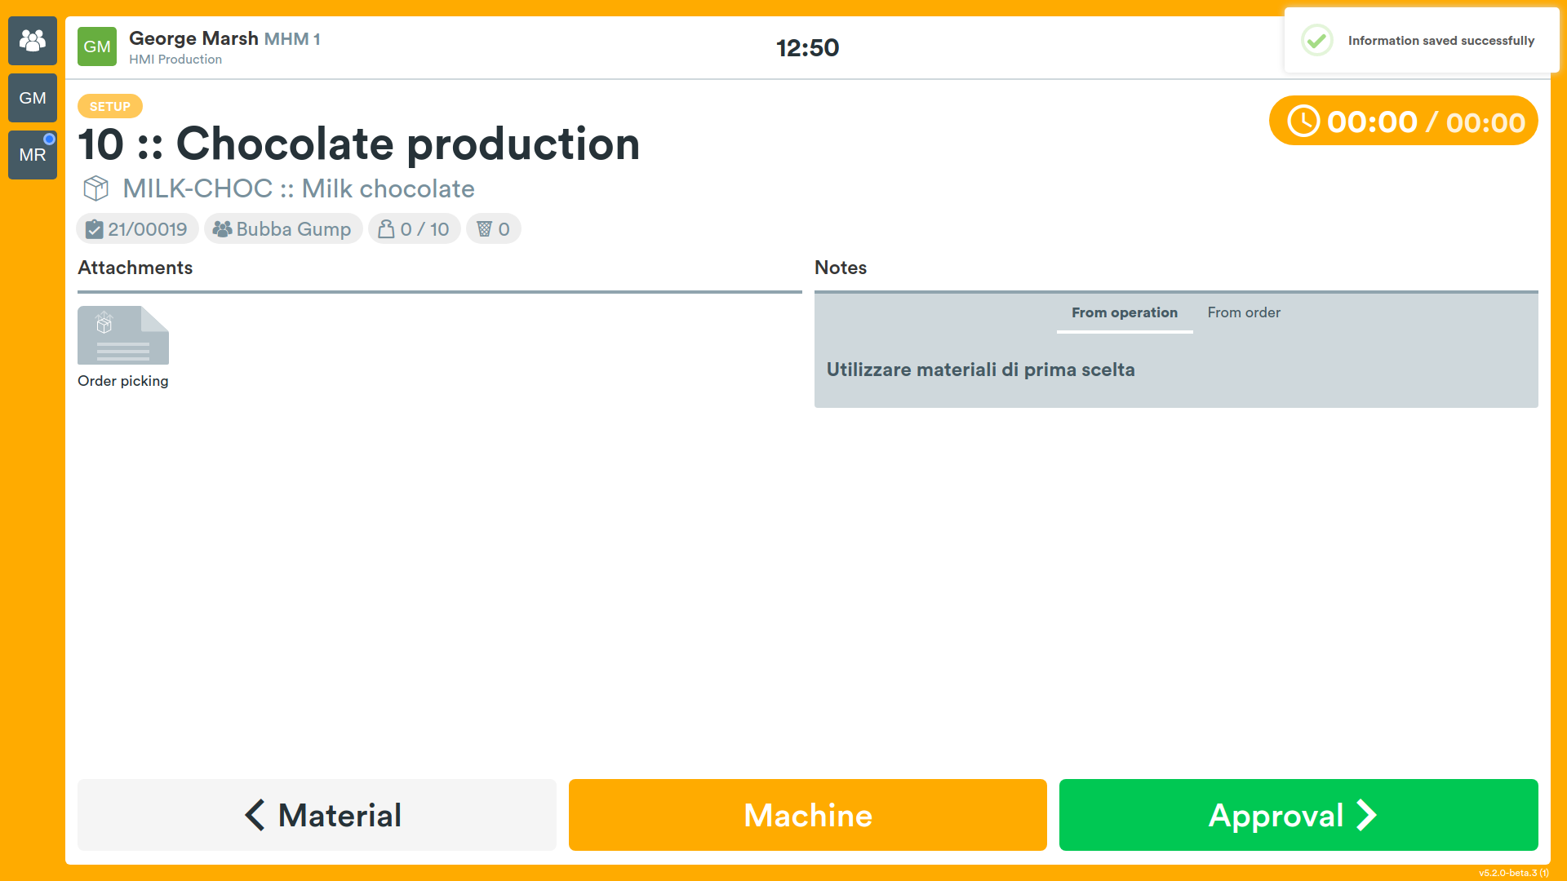Open the operators group icon in sidebar
The height and width of the screenshot is (881, 1567).
(x=33, y=40)
